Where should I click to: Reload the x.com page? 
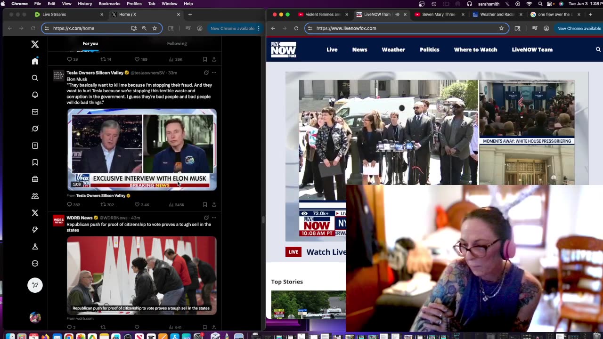33,28
